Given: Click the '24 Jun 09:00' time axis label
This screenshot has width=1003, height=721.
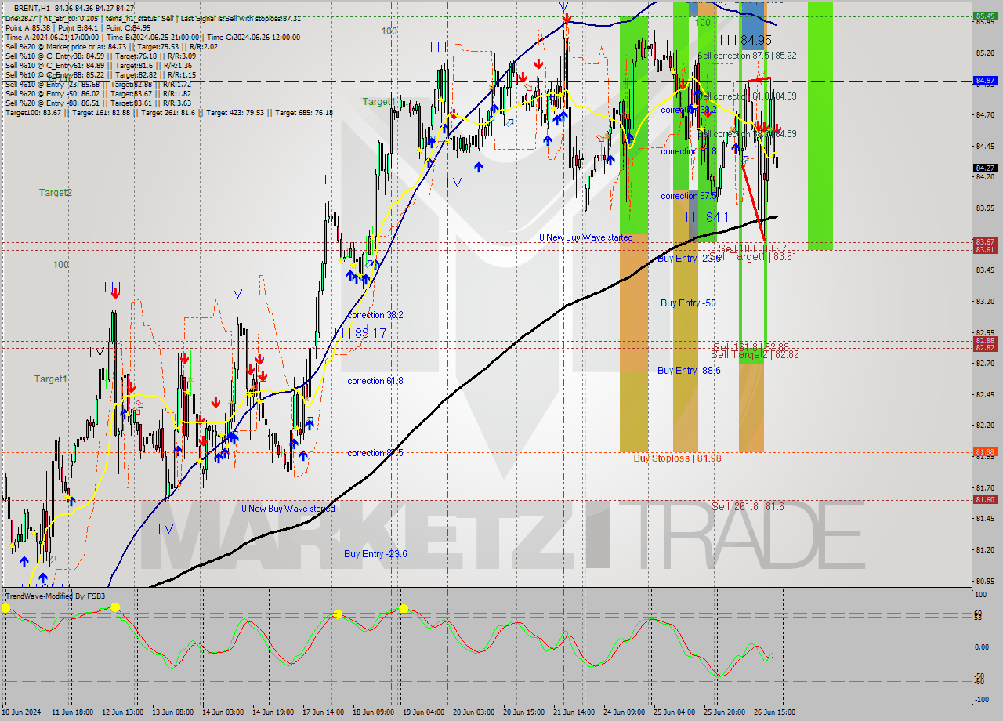Looking at the screenshot, I should point(625,712).
